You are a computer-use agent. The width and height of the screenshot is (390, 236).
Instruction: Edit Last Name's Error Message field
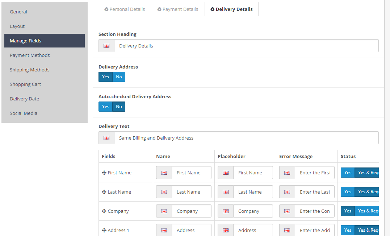tap(315, 192)
